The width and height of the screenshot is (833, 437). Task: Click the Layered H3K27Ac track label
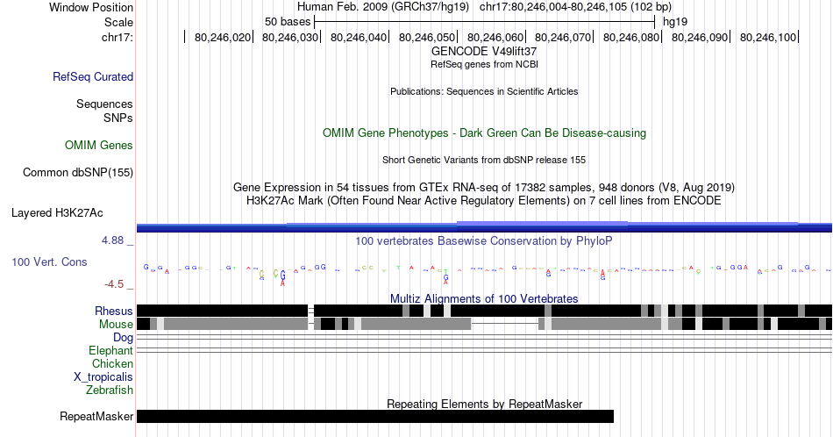[x=57, y=212]
